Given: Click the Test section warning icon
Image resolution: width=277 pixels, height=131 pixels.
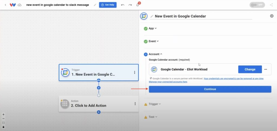Looking at the screenshot, I should 146,117.
